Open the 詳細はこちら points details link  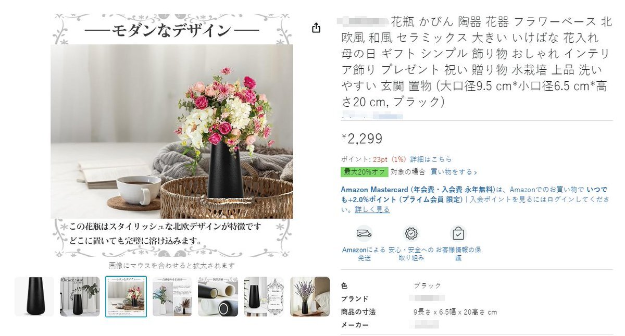(x=431, y=159)
